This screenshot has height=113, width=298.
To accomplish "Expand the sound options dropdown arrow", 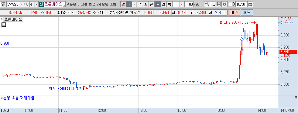I will [36, 4].
